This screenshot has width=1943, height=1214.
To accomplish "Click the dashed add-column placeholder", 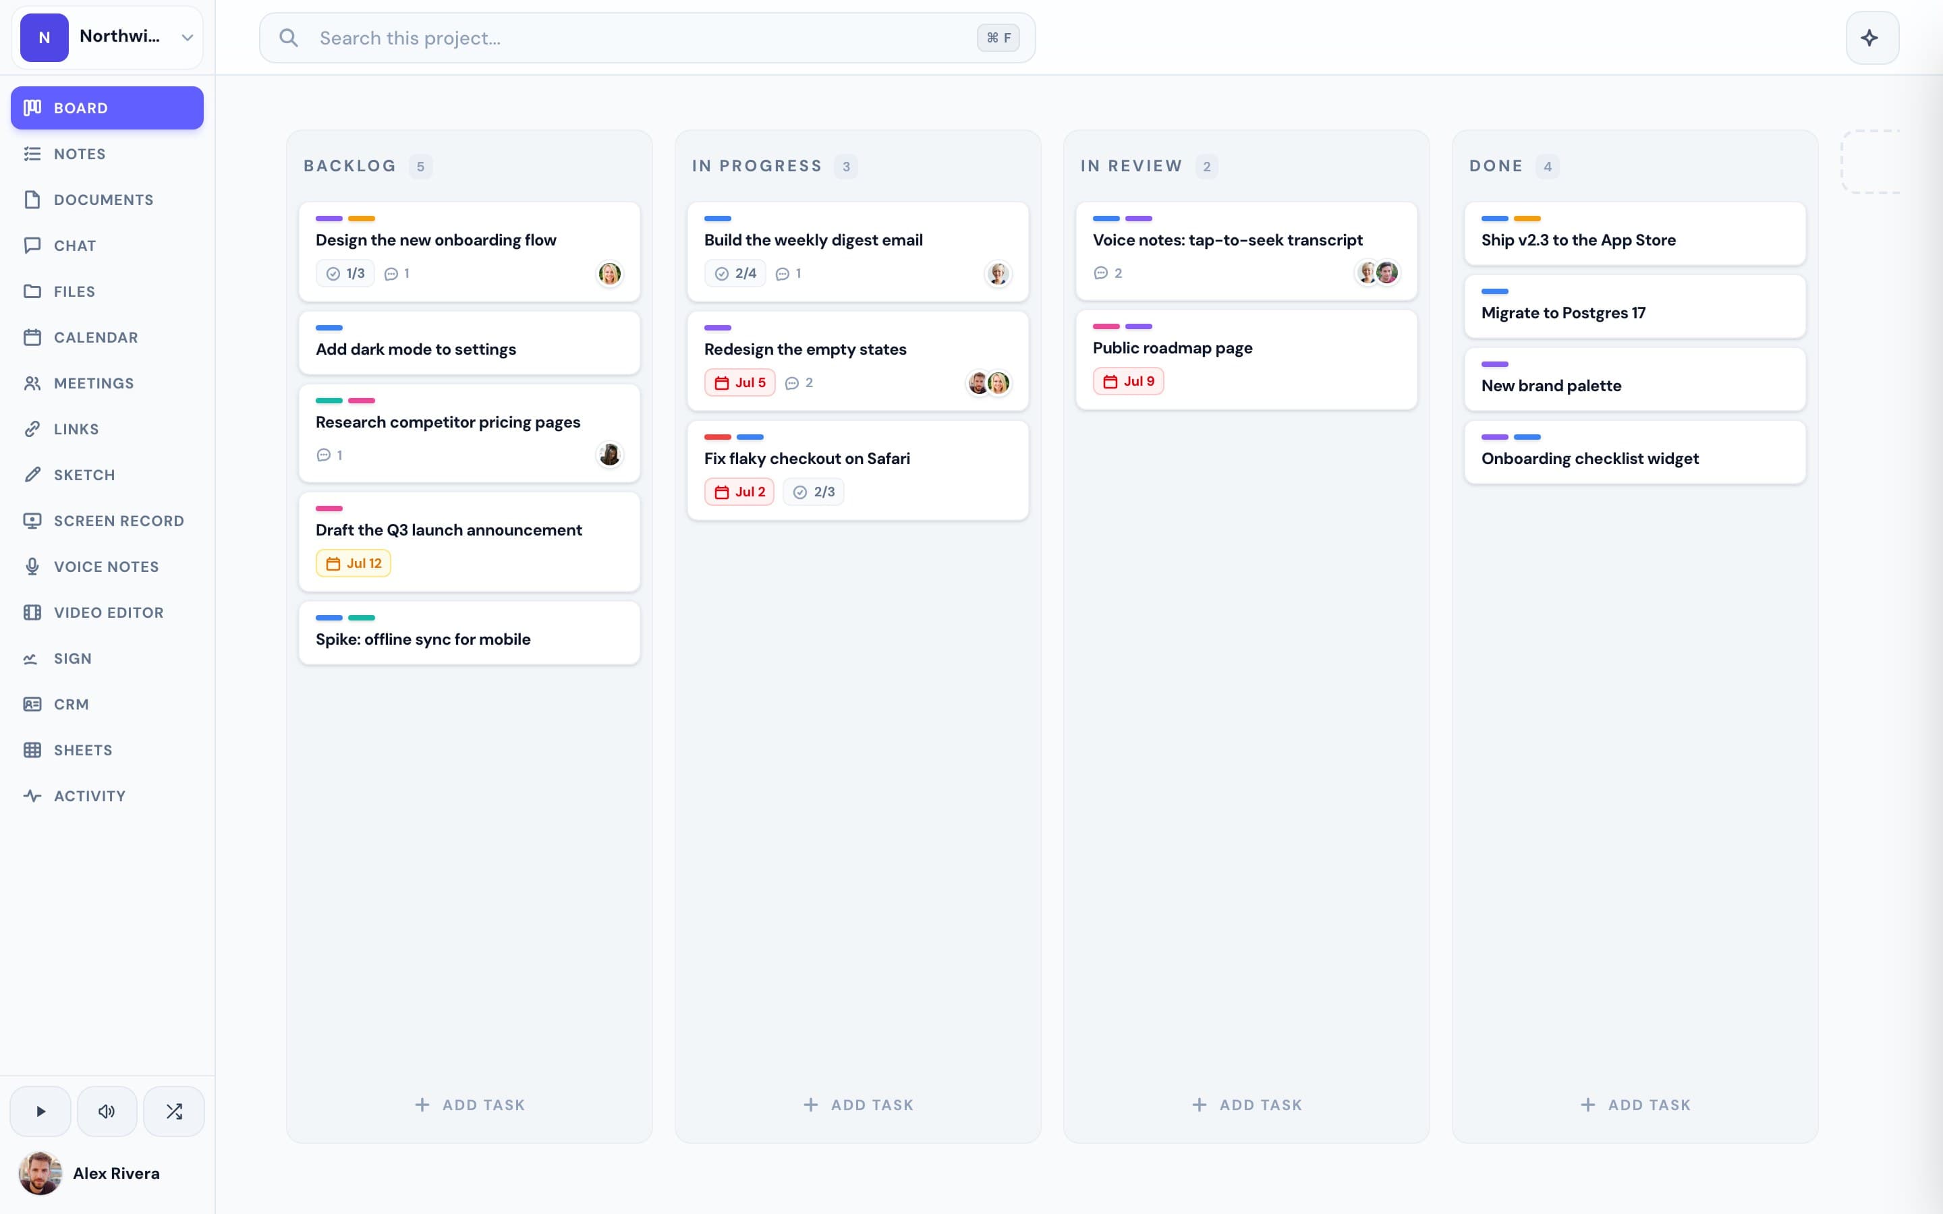I will 1870,161.
